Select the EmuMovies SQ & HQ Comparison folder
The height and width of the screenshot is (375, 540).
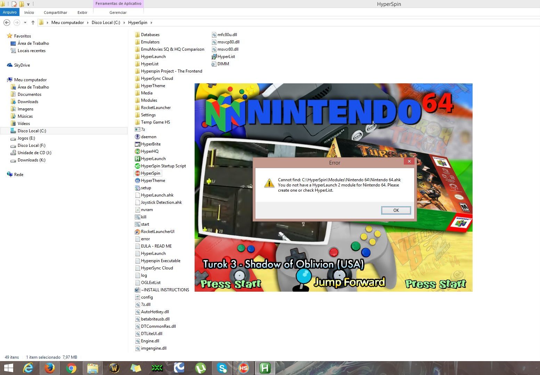coord(170,49)
